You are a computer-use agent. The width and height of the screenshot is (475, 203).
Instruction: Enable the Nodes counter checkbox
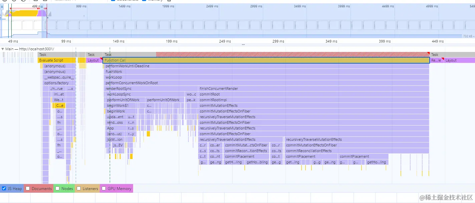[x=57, y=189]
